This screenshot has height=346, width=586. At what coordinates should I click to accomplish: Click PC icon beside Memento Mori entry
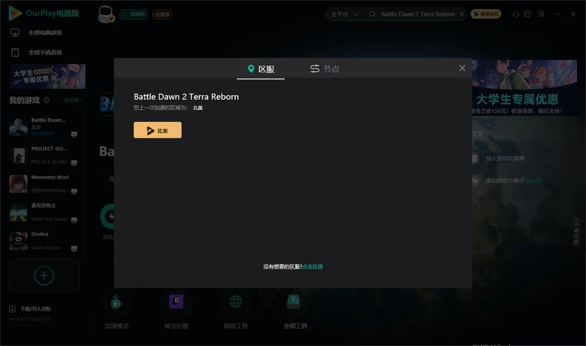point(74,191)
